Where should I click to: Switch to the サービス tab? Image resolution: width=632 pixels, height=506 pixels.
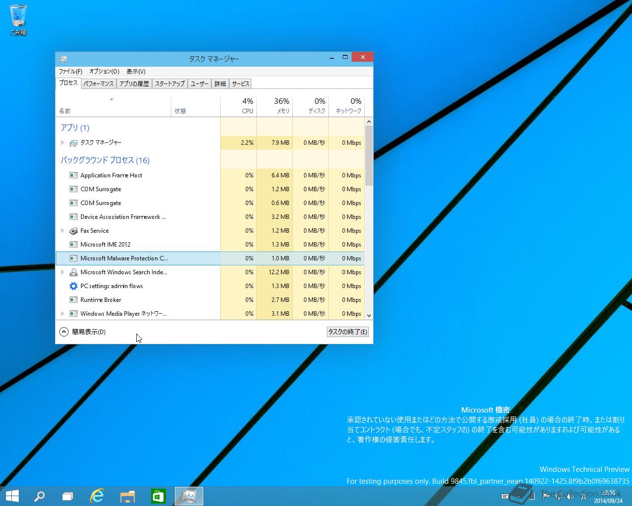pyautogui.click(x=241, y=84)
